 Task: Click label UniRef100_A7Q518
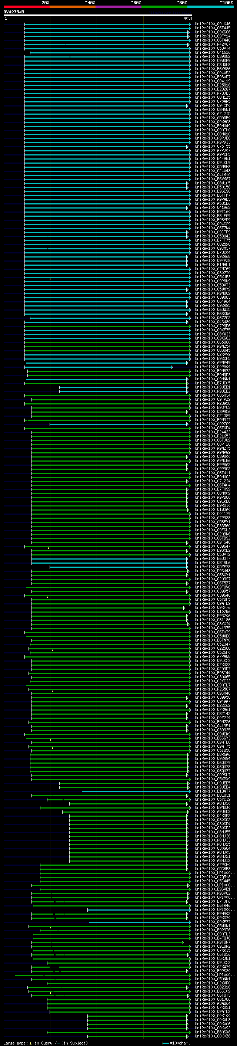[213, 877]
